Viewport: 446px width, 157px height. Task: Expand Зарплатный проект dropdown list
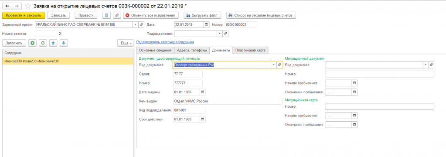coord(136,24)
